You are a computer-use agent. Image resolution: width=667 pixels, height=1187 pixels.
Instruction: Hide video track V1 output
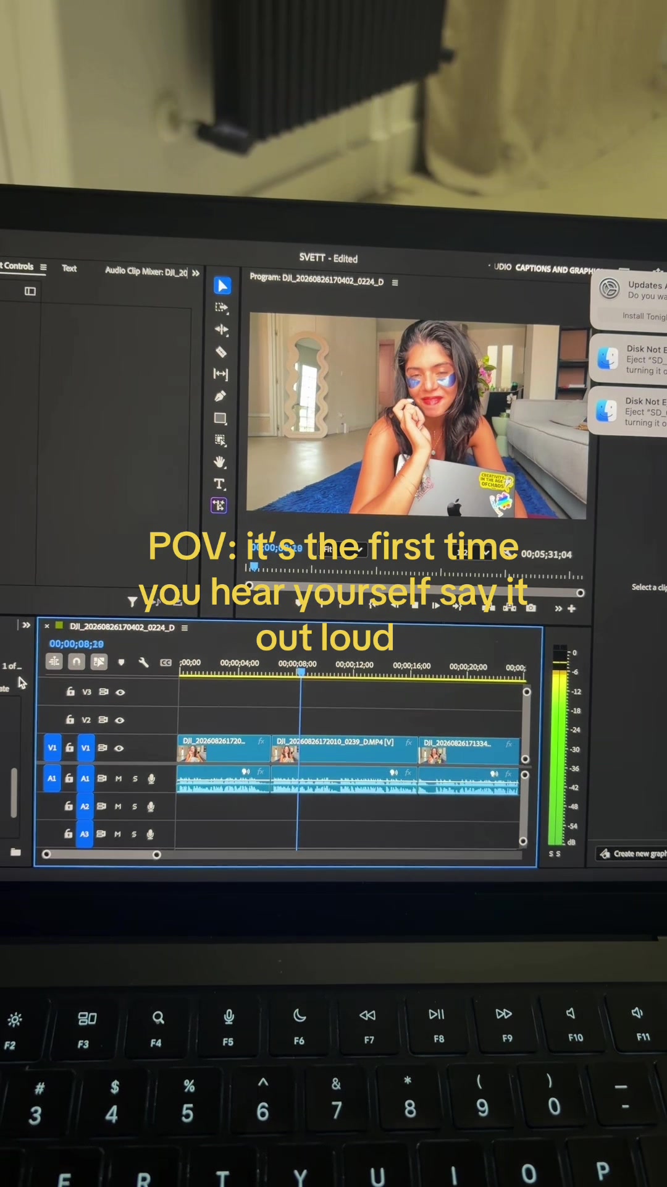[x=119, y=748]
